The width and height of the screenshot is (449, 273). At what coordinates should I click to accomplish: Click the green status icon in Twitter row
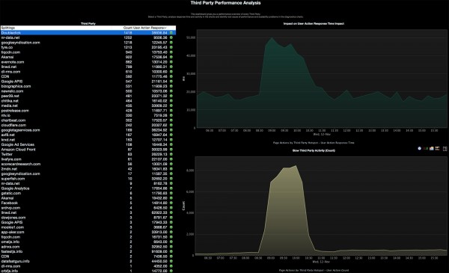pos(171,155)
